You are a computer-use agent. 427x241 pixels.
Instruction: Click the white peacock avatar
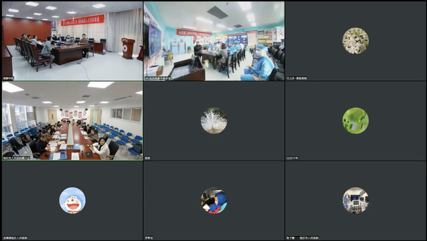(213, 120)
